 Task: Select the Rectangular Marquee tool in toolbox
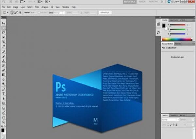click(4, 28)
